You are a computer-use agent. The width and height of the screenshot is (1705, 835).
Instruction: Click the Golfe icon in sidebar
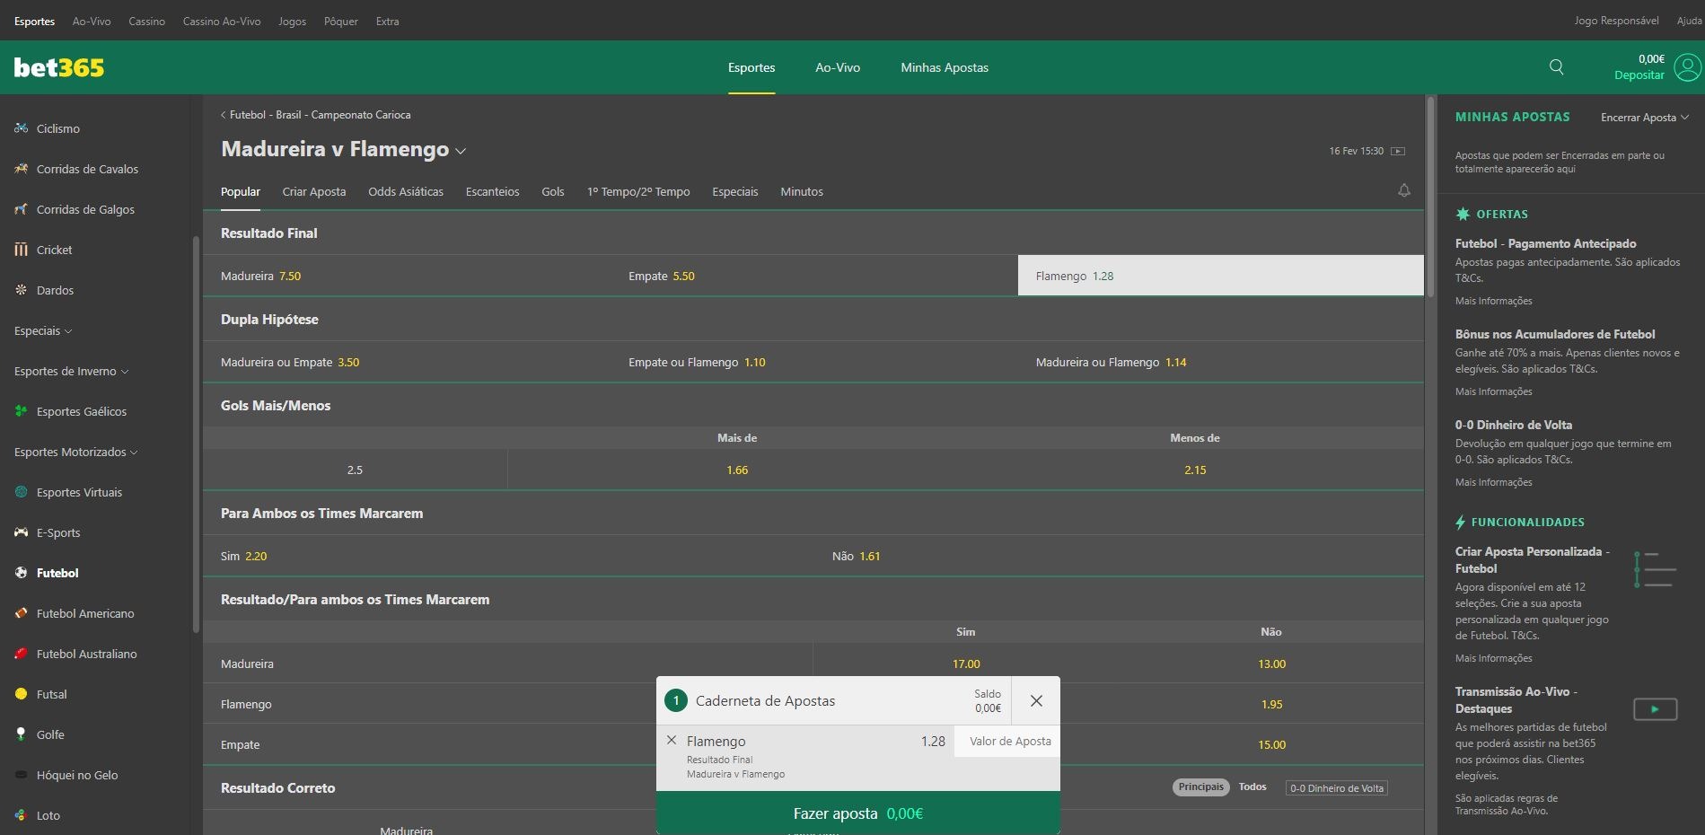pos(22,734)
